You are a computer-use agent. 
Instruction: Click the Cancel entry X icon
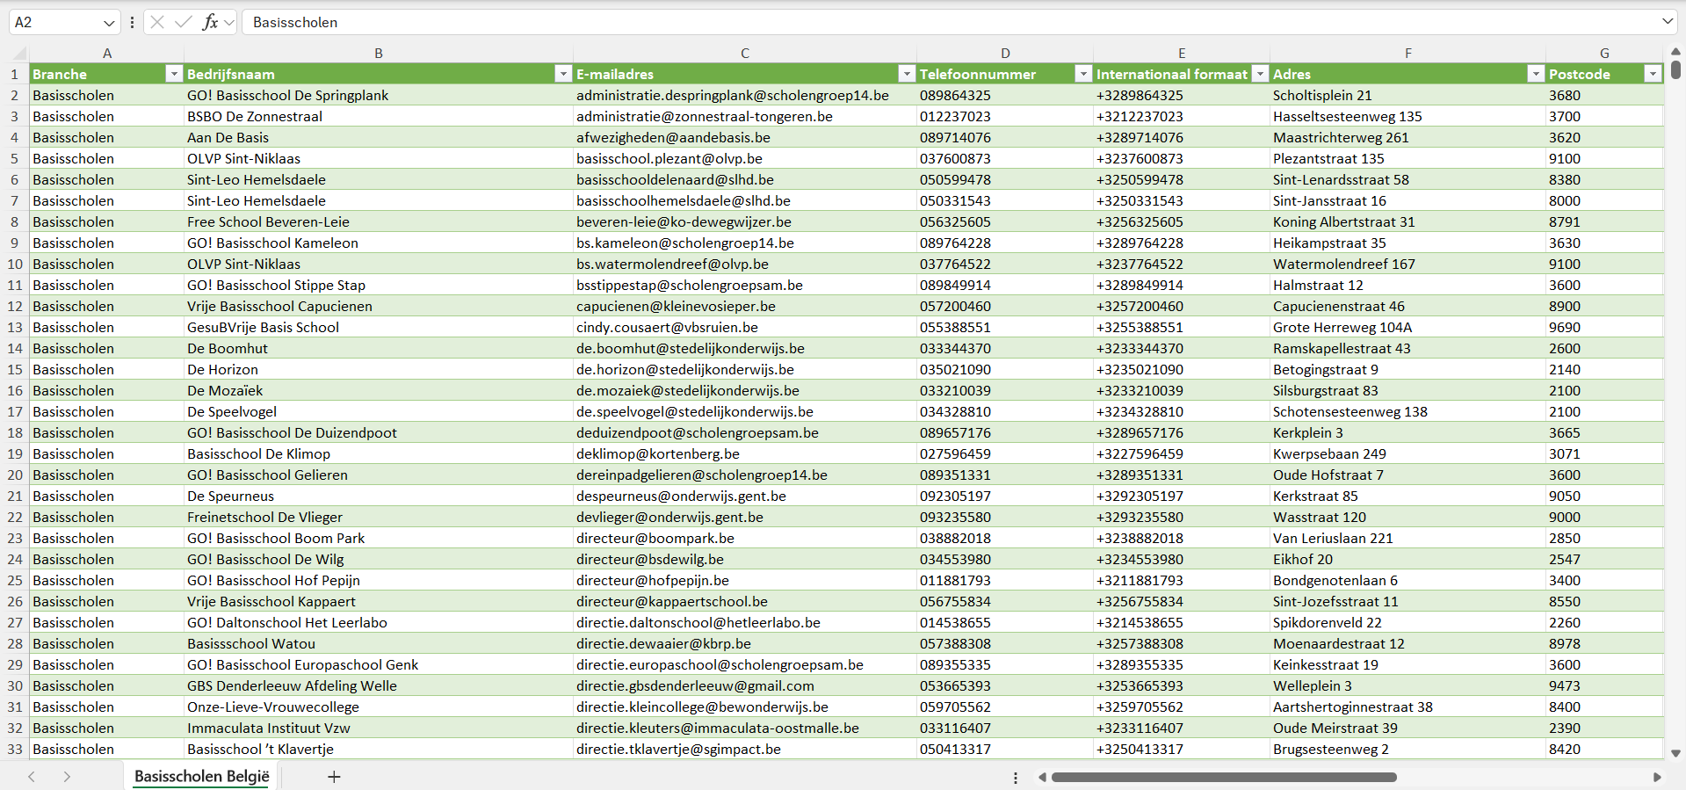tap(157, 22)
